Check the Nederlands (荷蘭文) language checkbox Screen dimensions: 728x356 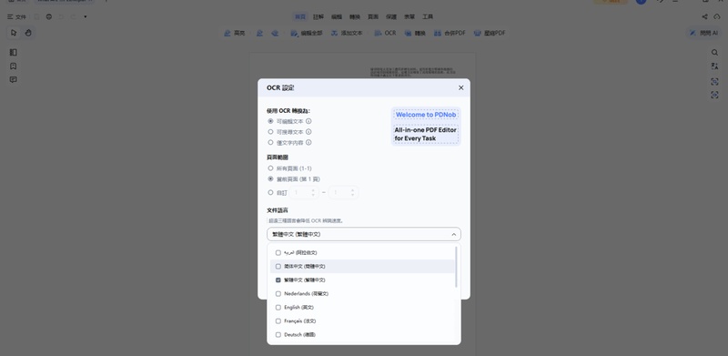click(x=278, y=294)
